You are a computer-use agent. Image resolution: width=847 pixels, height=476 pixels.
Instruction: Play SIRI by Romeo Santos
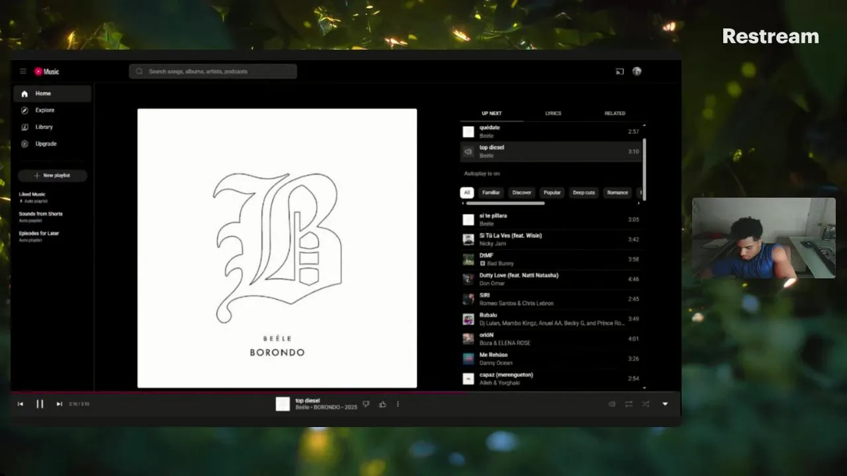point(550,299)
